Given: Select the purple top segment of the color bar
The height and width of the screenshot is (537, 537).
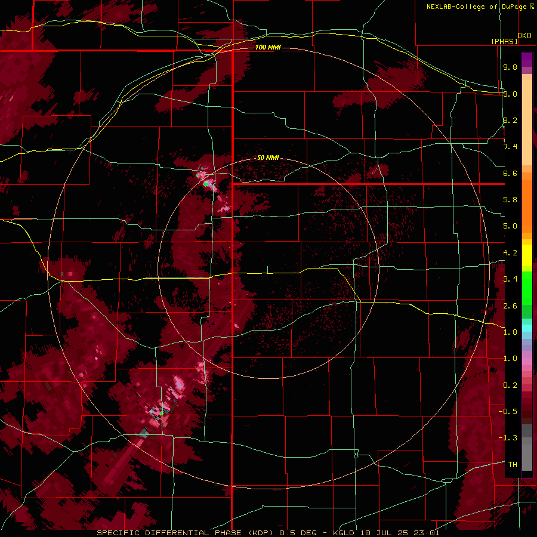Looking at the screenshot, I should 527,60.
